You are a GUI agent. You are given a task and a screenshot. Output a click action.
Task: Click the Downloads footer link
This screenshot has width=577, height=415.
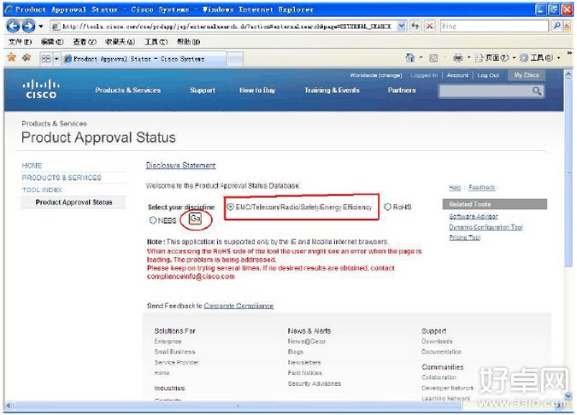[437, 342]
